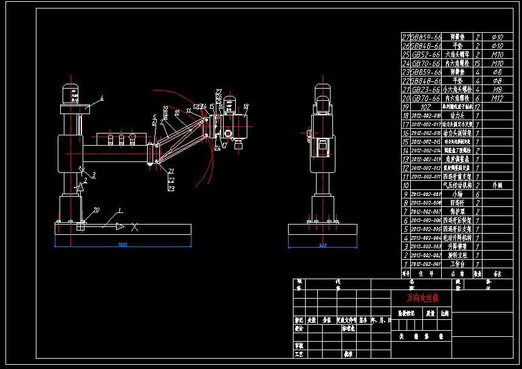
Task: Select quantity 15 in the GB70-66 row 24
Action: (478, 63)
